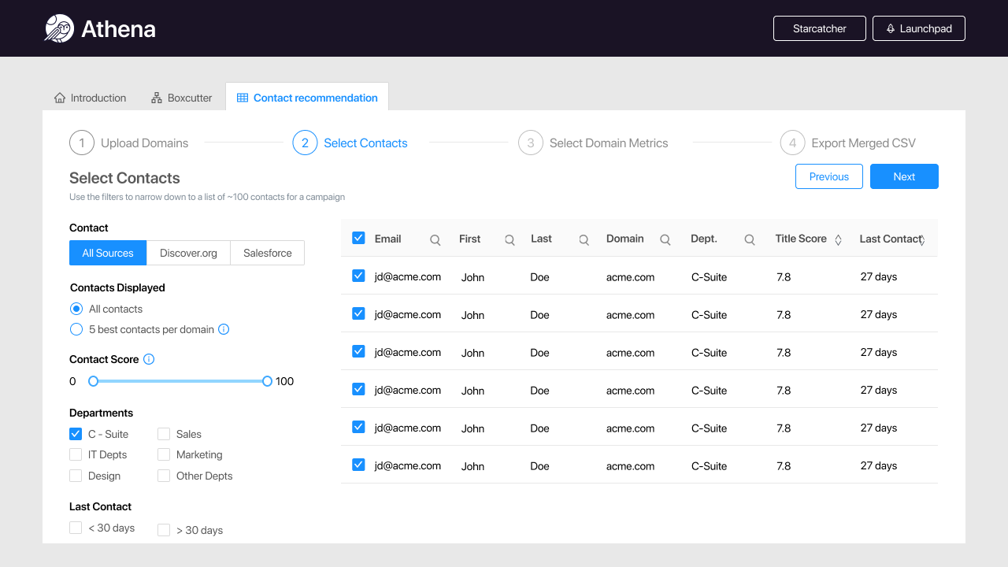This screenshot has width=1008, height=567.
Task: Click the hierarchy icon on Boxcutter tab
Action: click(x=157, y=98)
